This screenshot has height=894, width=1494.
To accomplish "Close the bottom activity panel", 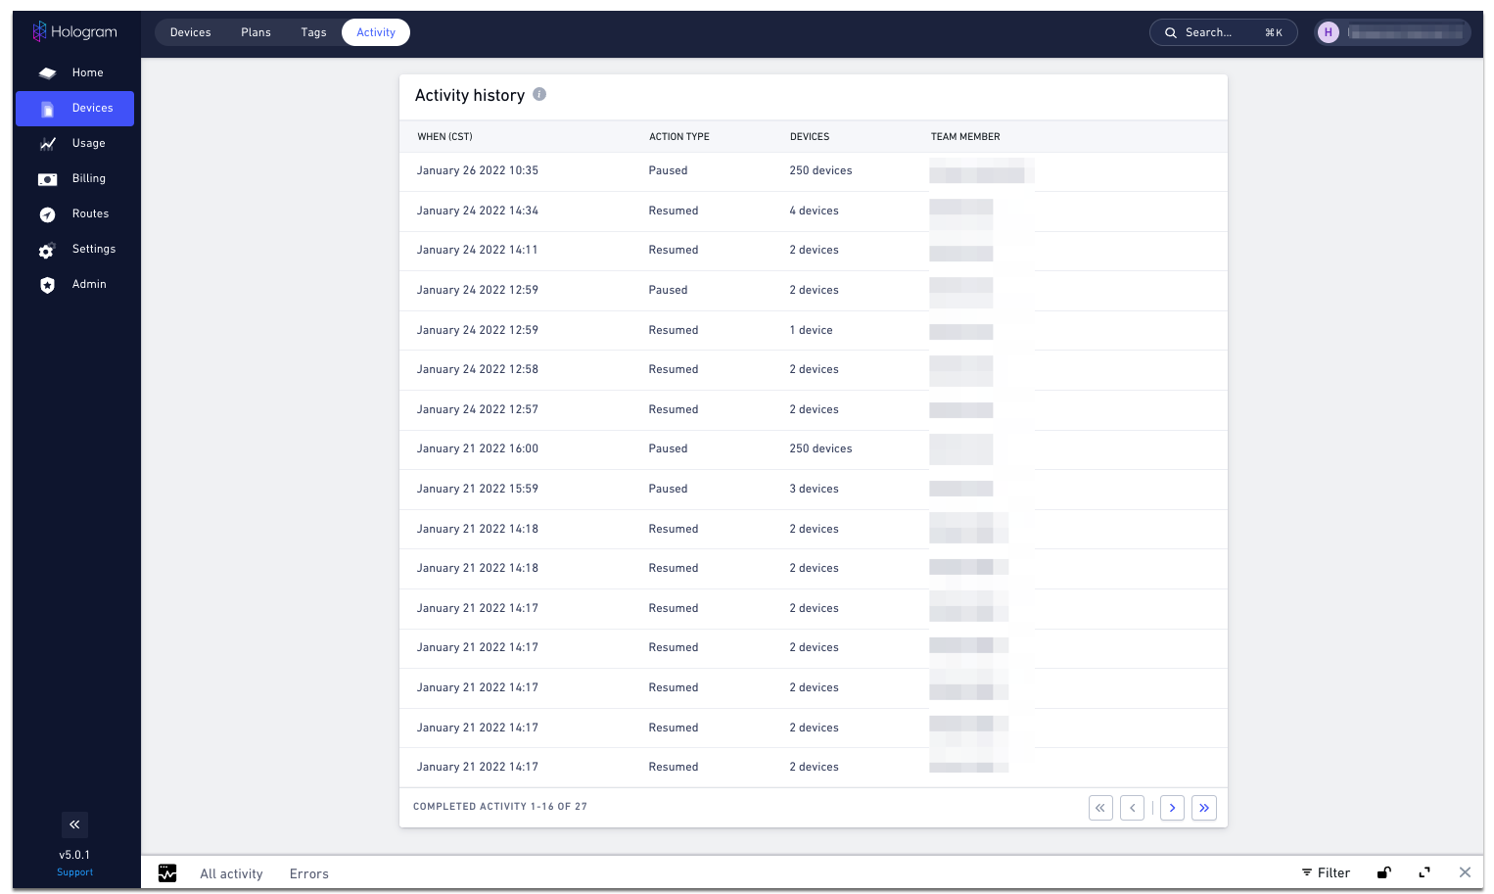I will point(1465,872).
